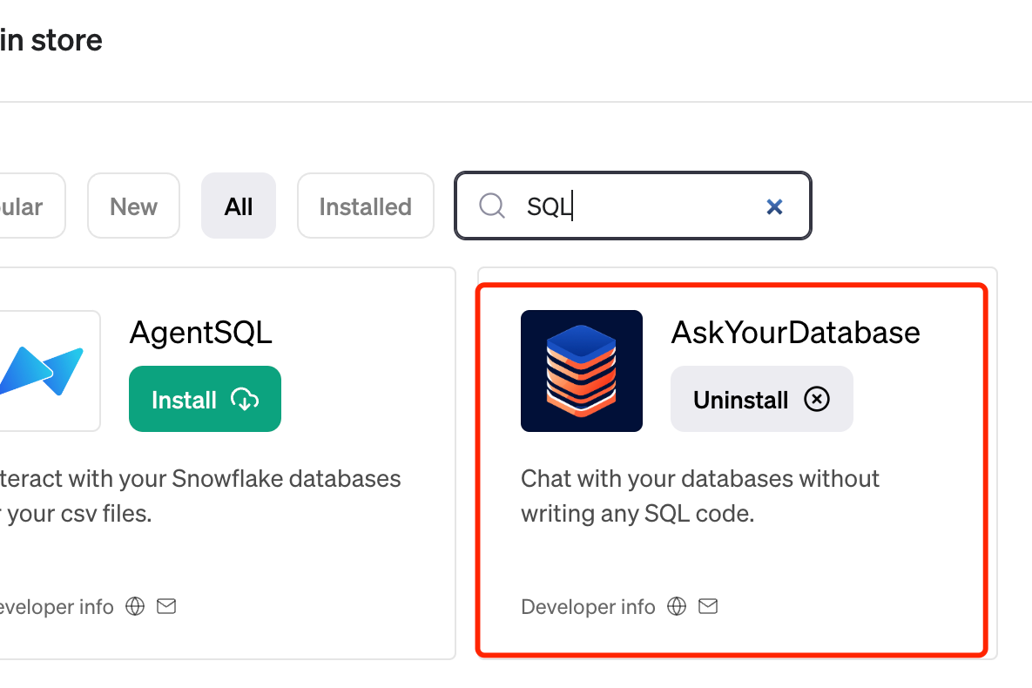The height and width of the screenshot is (688, 1032).
Task: Click the AskYourDatabase plugin title
Action: (795, 333)
